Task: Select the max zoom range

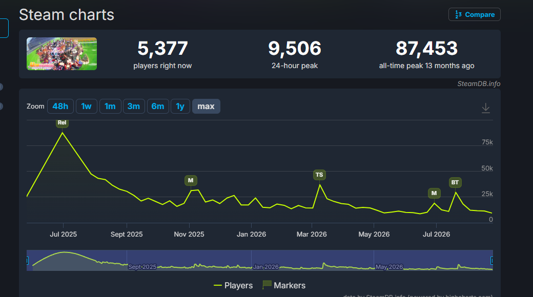Action: pyautogui.click(x=206, y=107)
